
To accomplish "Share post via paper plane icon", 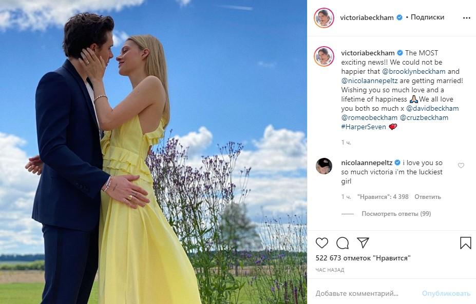I will (363, 242).
